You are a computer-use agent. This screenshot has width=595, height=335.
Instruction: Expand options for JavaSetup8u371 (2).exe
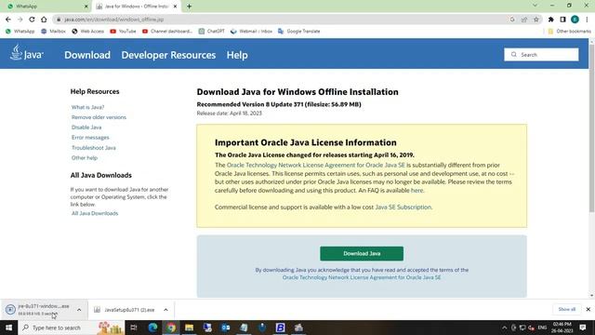(165, 310)
